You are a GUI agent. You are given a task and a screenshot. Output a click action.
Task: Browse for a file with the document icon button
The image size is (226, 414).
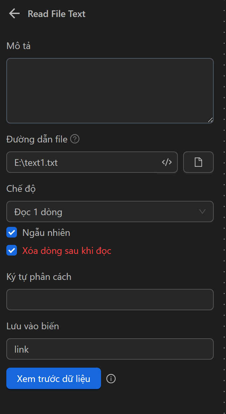pos(198,162)
